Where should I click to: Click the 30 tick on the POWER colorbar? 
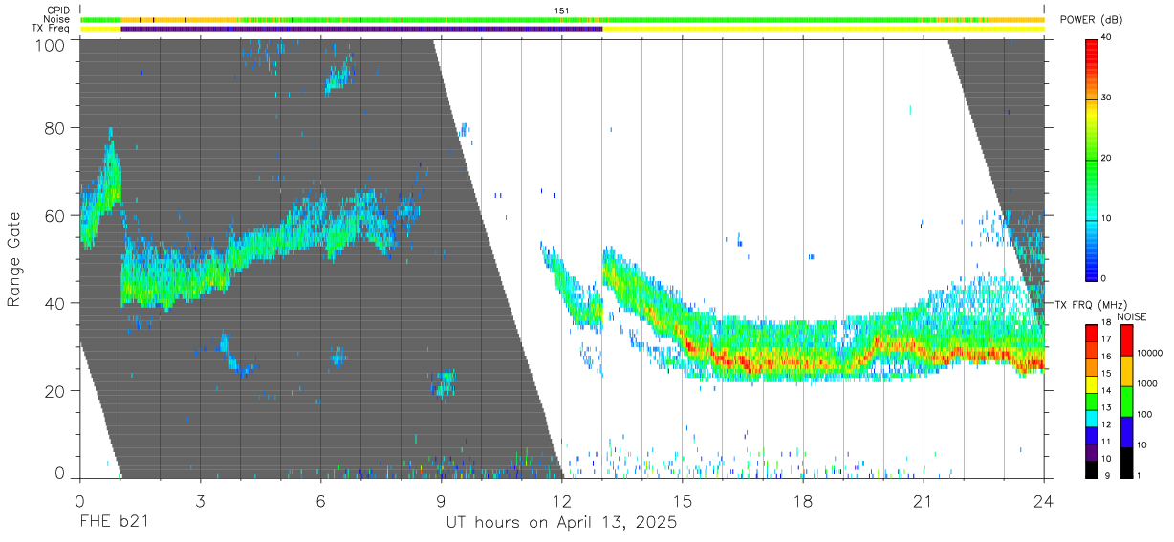(1108, 98)
